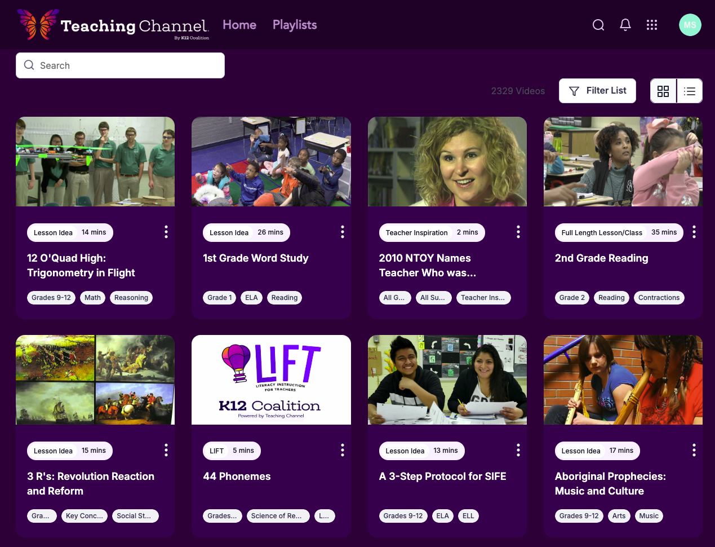Open options menu for 1st Grade Word Study
Screen dimensions: 715x547
pos(342,232)
